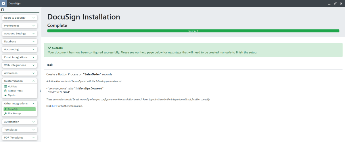
Task: Expand PDF Templates section
Action: pos(20,137)
